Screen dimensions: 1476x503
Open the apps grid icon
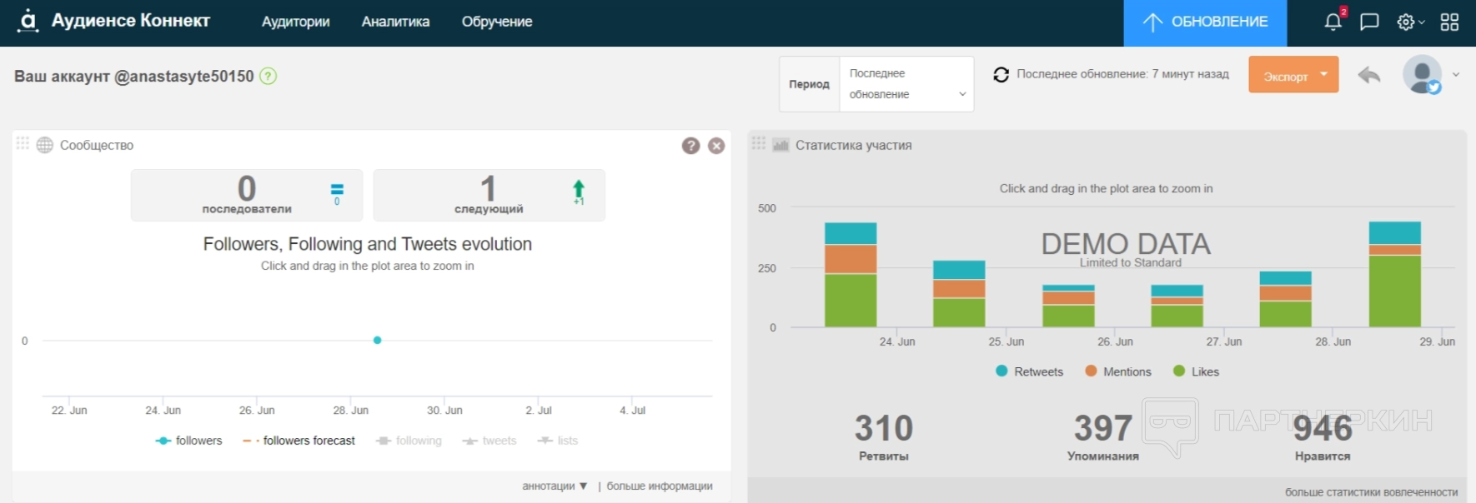[x=1449, y=22]
